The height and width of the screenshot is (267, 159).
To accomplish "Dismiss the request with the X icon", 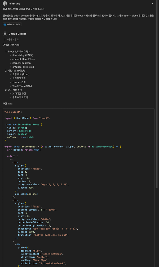I will tap(152, 3).
